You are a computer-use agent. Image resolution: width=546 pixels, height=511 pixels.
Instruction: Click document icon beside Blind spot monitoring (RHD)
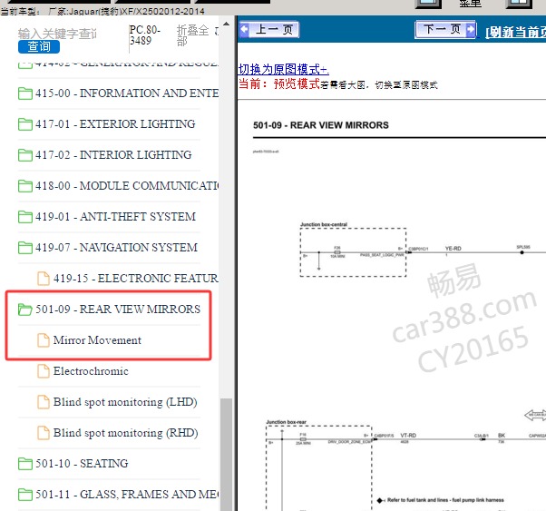click(44, 433)
